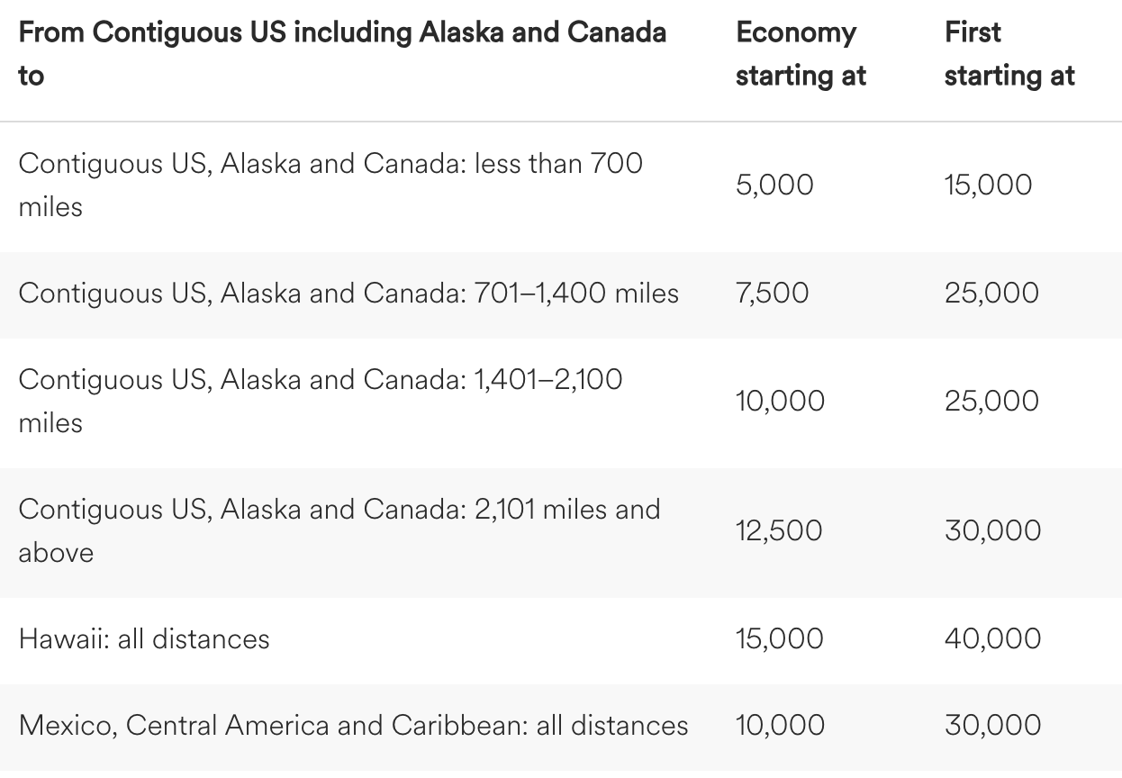Click the 'First starting at' column header

(x=1009, y=54)
